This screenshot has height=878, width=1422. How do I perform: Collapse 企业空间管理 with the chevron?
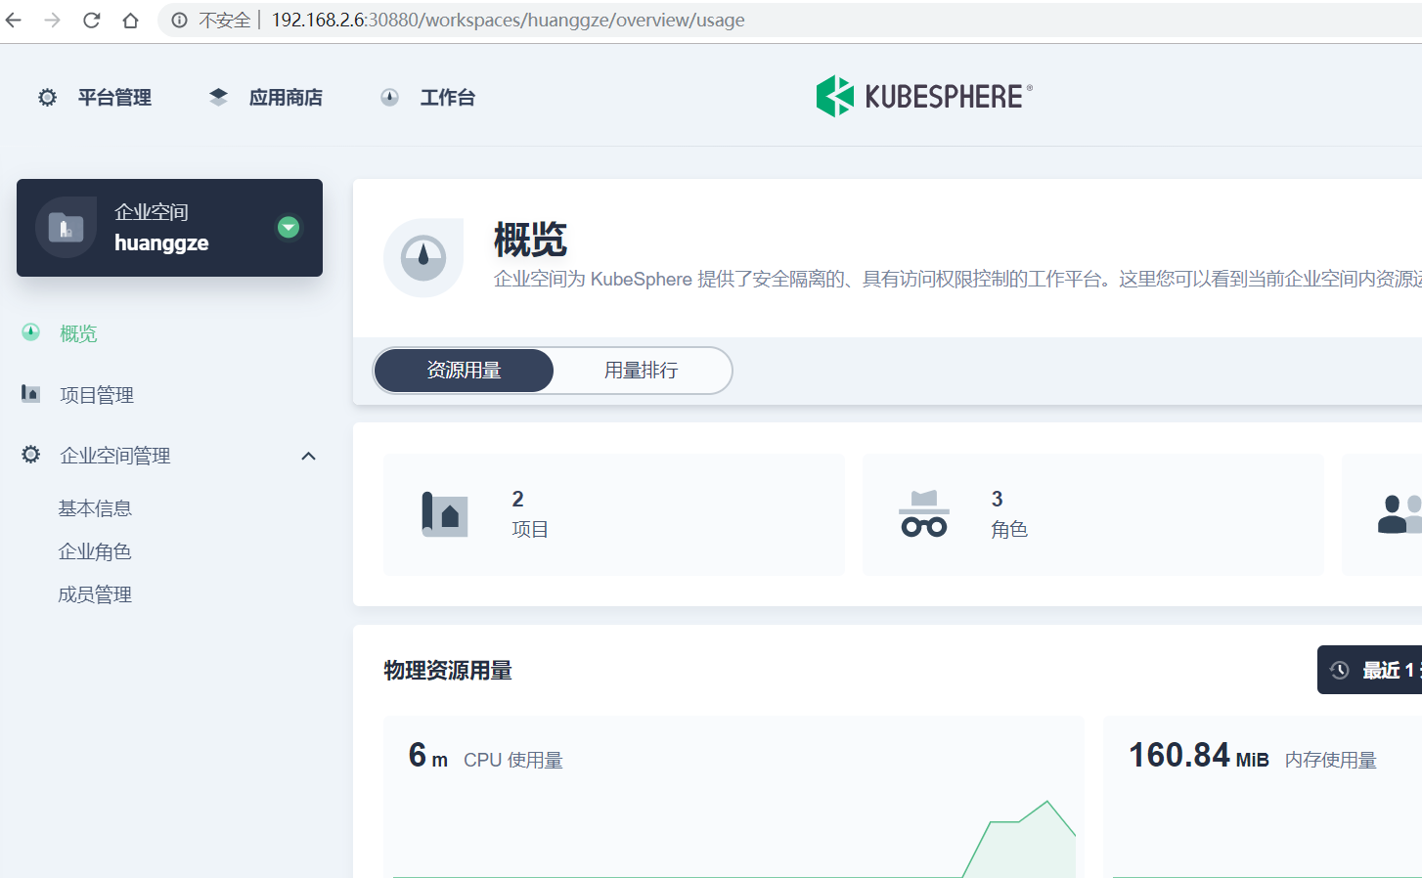pyautogui.click(x=308, y=456)
